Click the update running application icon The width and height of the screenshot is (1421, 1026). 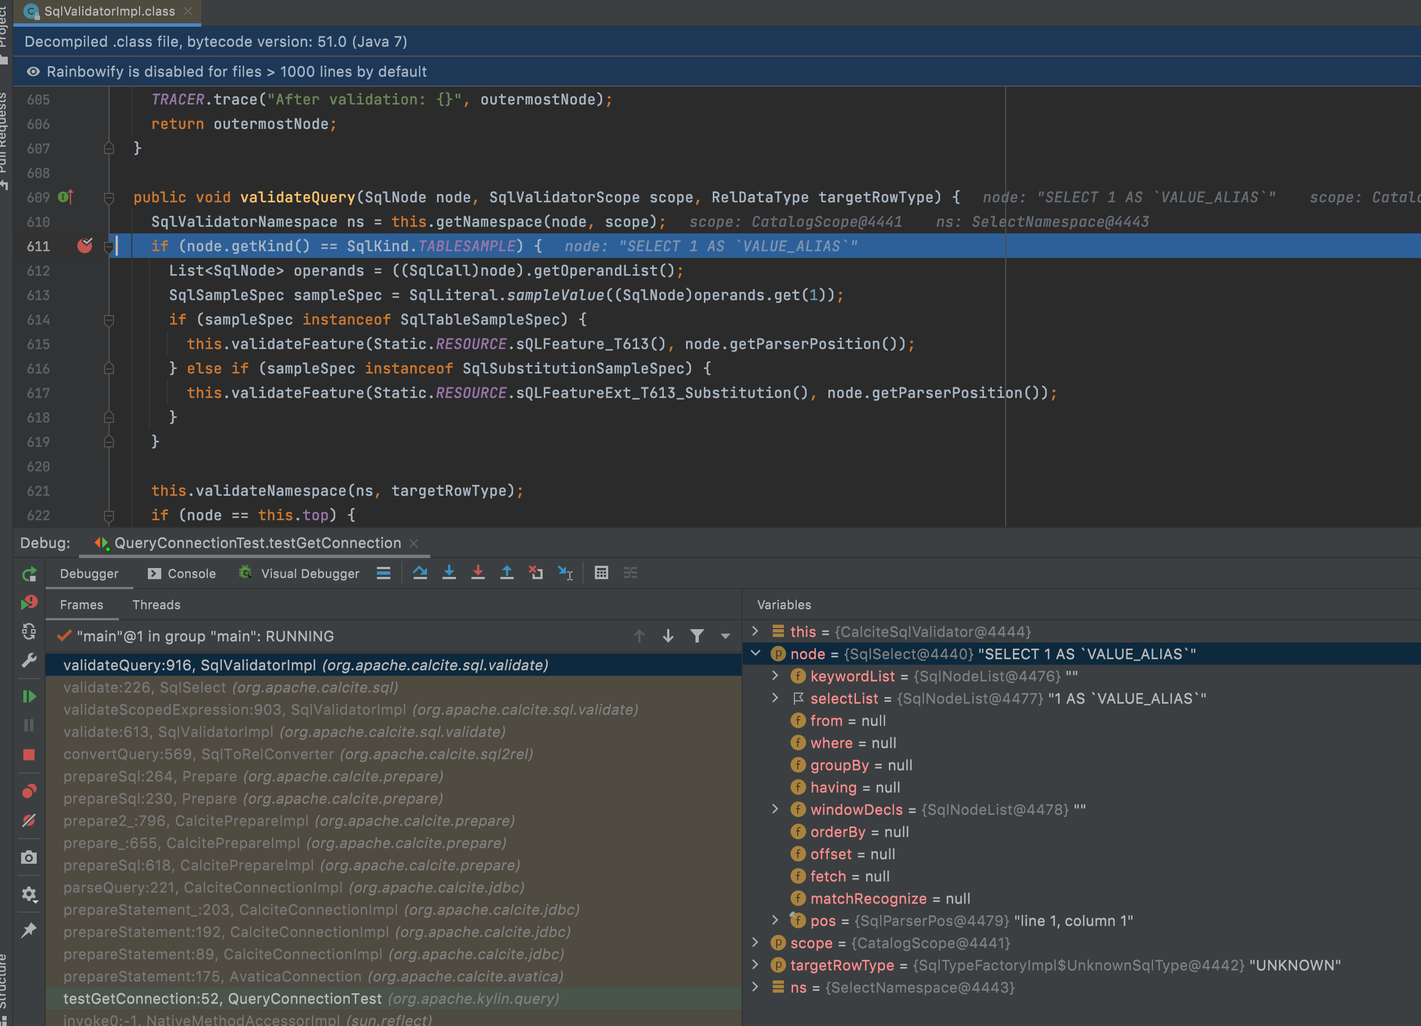coord(29,631)
